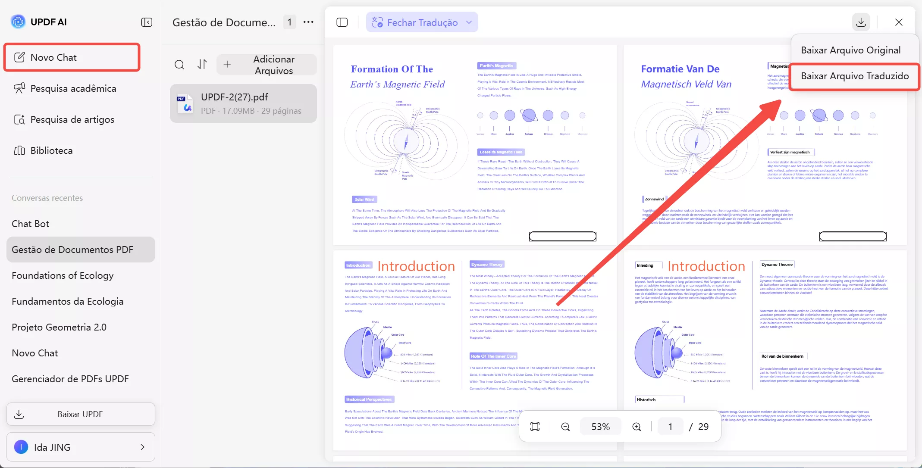922x468 pixels.
Task: Open the three-dots more options menu
Action: coord(308,22)
